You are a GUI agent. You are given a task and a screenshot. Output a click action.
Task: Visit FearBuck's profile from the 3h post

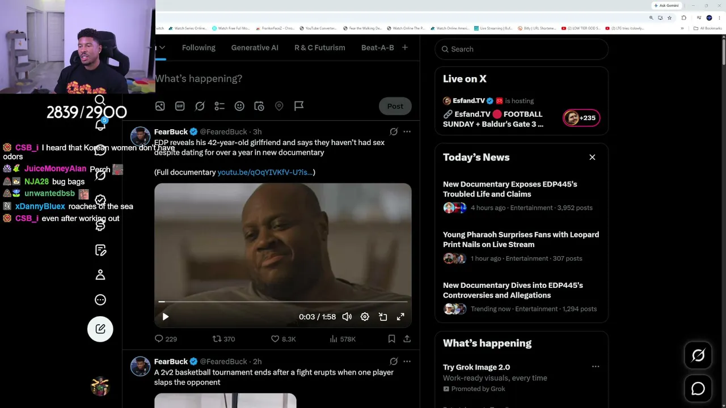click(x=171, y=131)
